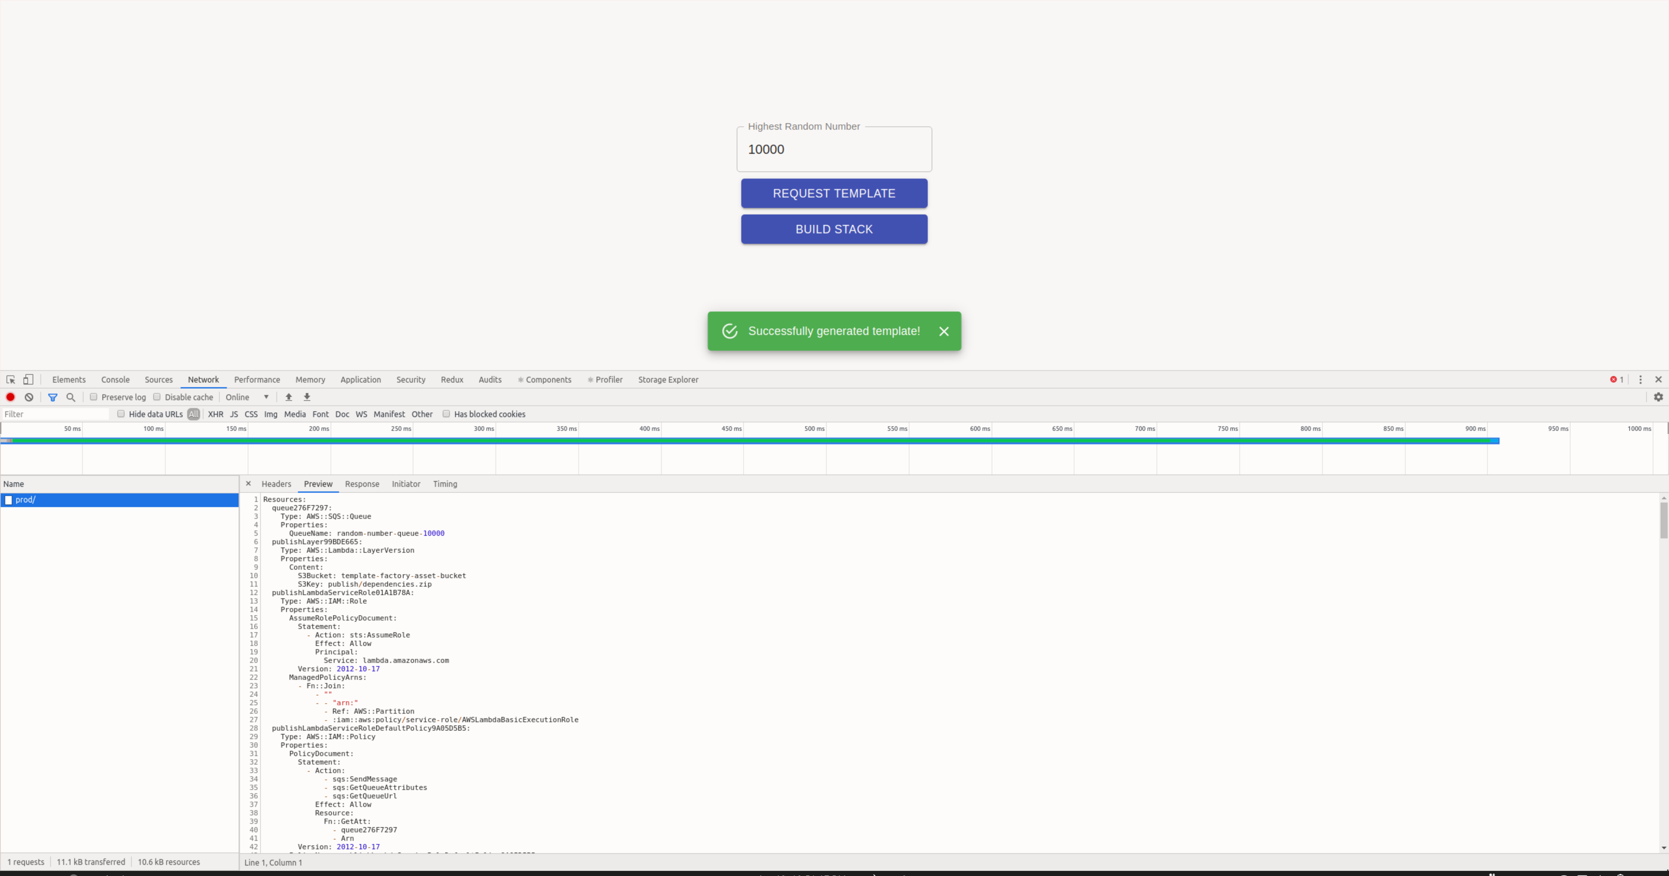The width and height of the screenshot is (1669, 876).
Task: Click the REQUEST TEMPLATE button
Action: click(834, 193)
